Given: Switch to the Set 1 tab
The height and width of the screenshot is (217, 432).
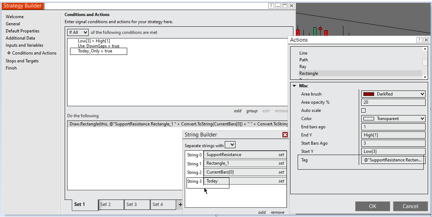Looking at the screenshot, I should (x=85, y=205).
